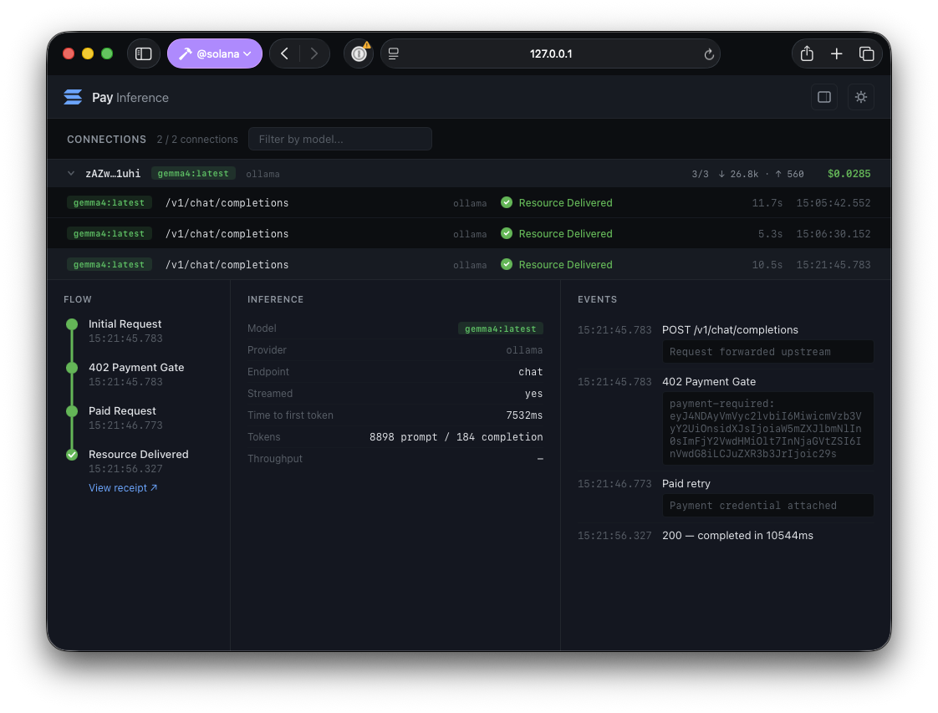Click the tokens value 8898 prompt / 184 completion

coord(456,436)
